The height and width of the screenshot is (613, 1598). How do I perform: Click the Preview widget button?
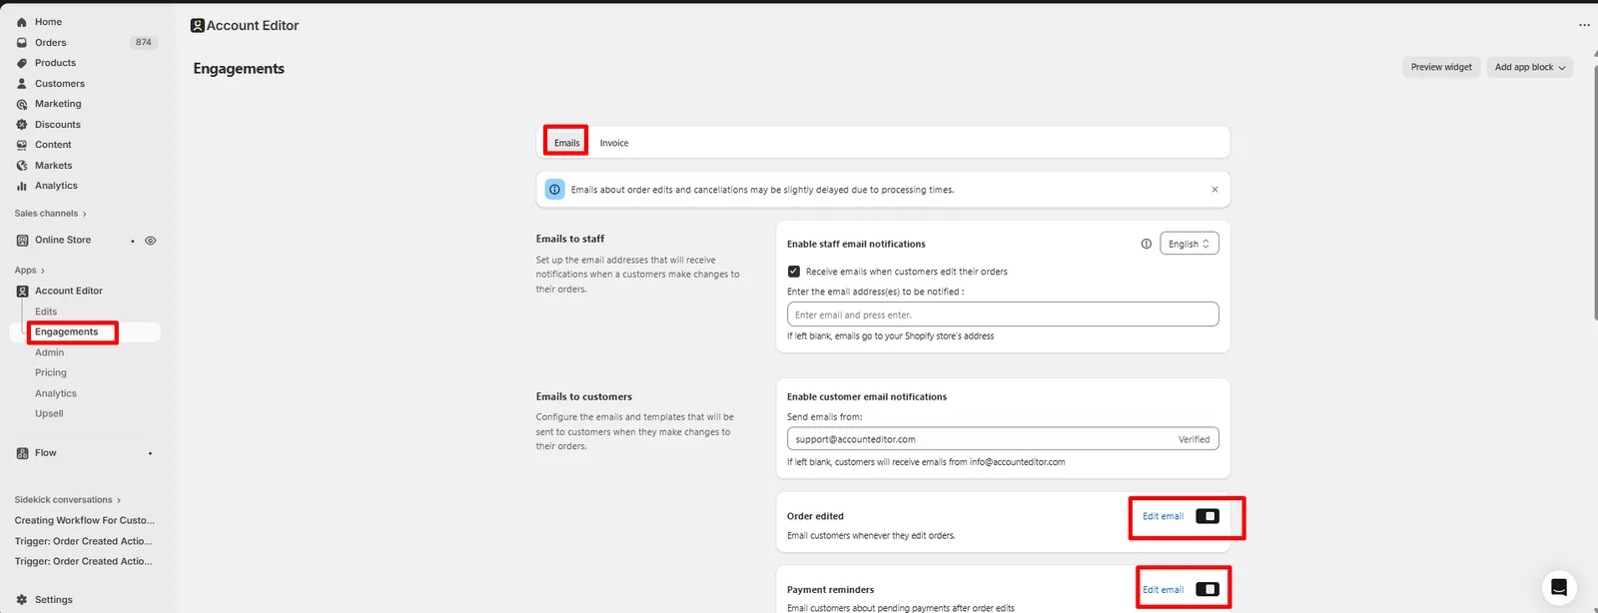point(1441,67)
